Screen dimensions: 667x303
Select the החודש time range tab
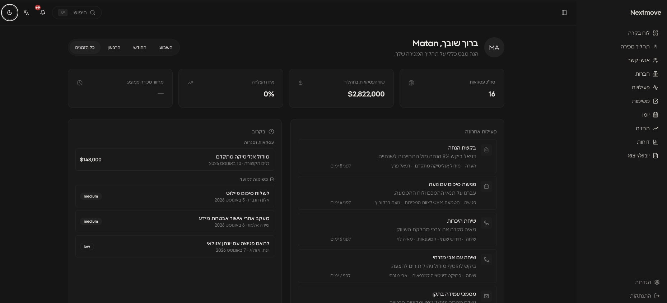pos(140,48)
